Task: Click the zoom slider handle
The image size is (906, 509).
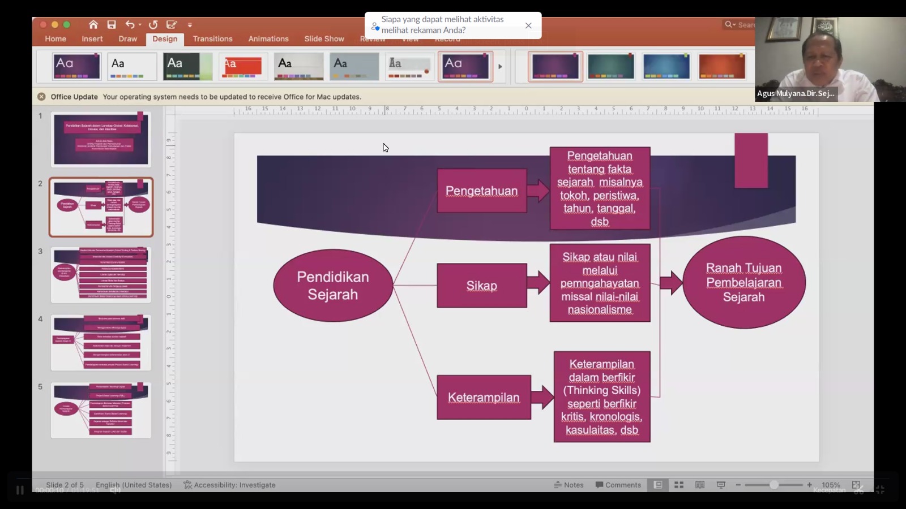Action: [x=773, y=485]
